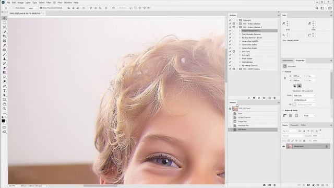Screen dimensions: 334x188
Task: Create new action set folder icon
Action: click(x=264, y=98)
